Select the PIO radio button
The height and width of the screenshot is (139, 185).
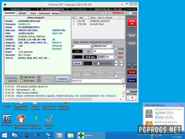pyautogui.click(x=106, y=13)
